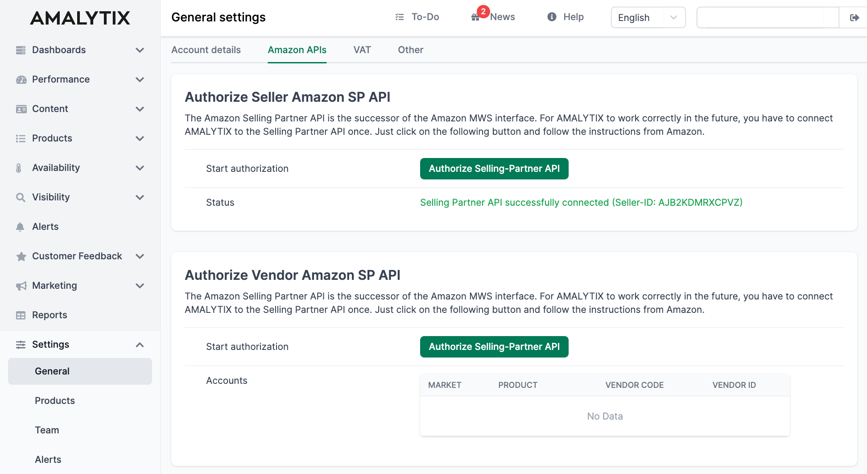Open the English language dropdown
Viewport: 867px width, 474px height.
tap(648, 17)
